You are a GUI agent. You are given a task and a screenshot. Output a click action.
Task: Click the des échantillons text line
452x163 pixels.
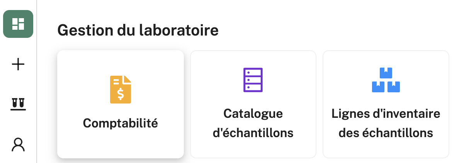click(x=386, y=133)
